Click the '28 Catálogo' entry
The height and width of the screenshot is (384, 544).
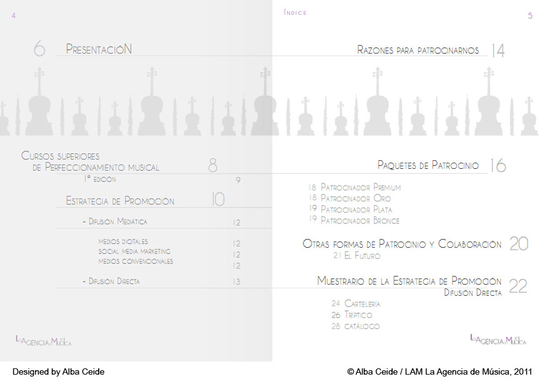pos(356,326)
